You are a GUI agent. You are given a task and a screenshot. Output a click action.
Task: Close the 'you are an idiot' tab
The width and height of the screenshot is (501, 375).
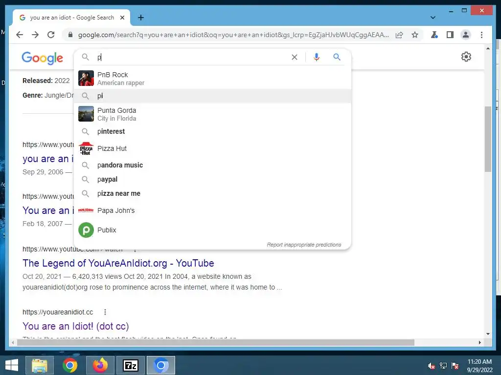click(x=122, y=18)
